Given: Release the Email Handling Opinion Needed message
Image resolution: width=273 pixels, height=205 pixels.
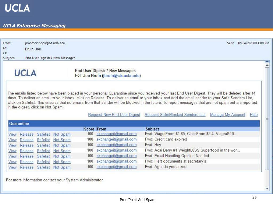Looking at the screenshot, I should (26, 156).
